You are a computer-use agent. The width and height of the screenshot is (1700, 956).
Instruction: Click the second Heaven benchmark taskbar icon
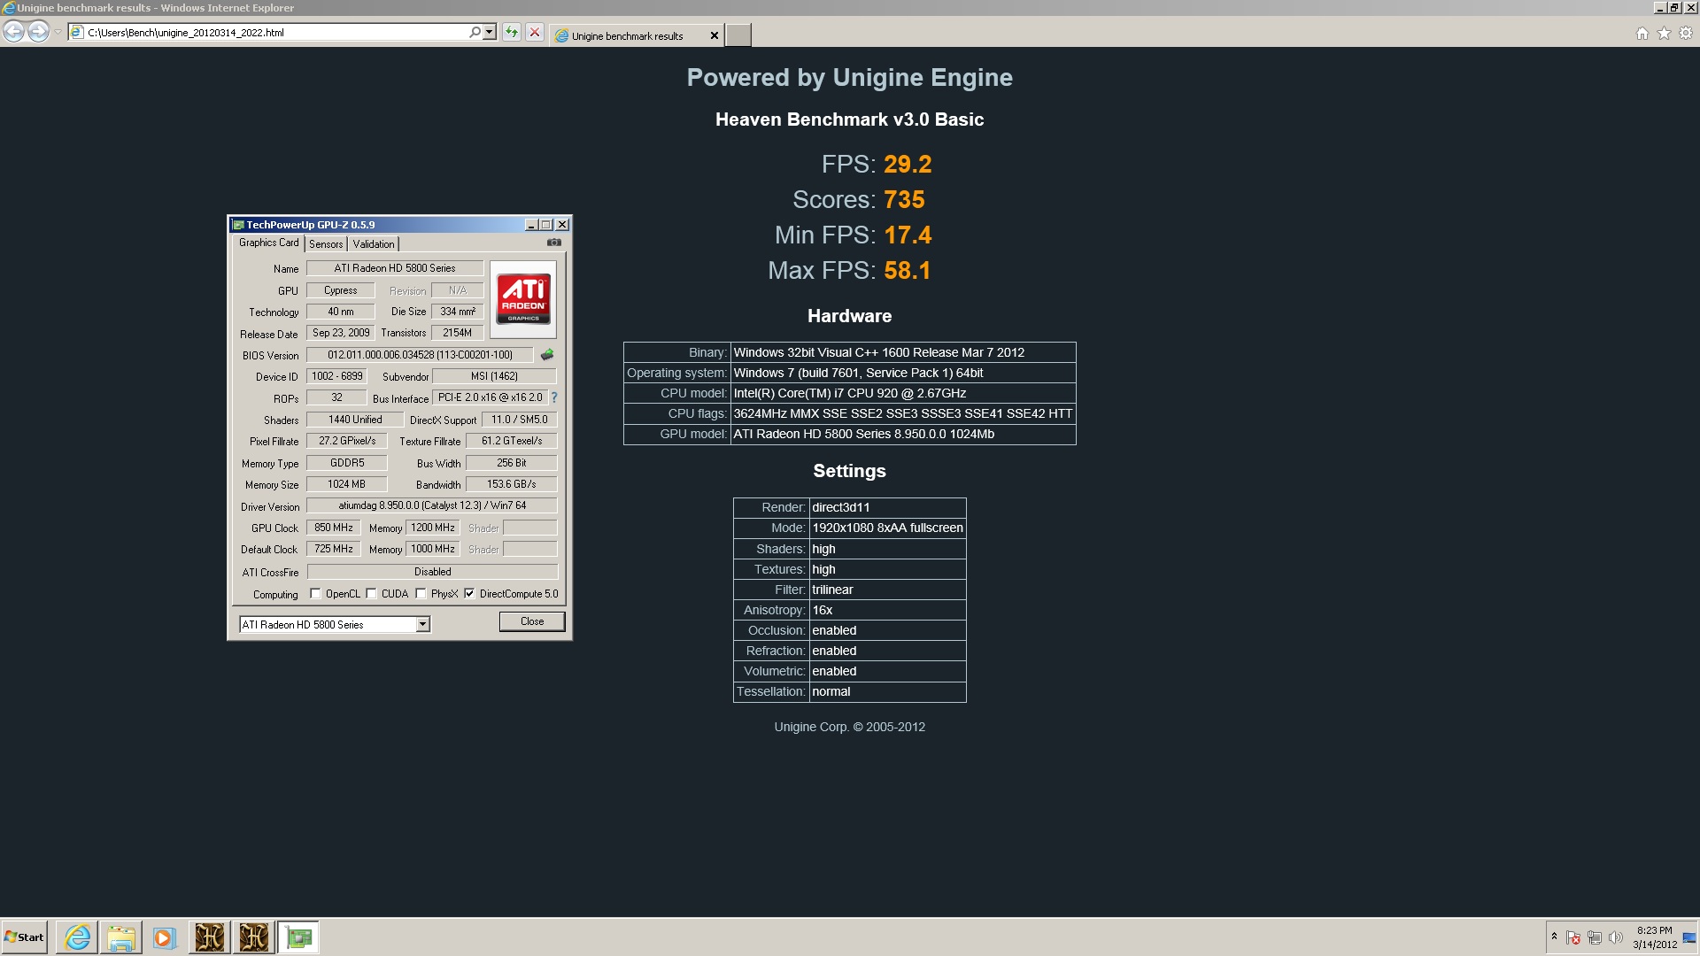coord(254,937)
